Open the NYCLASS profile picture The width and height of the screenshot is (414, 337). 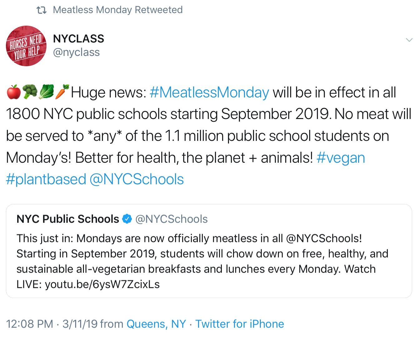tap(26, 46)
